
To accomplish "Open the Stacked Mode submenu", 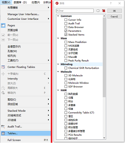I will [x=26, y=111].
